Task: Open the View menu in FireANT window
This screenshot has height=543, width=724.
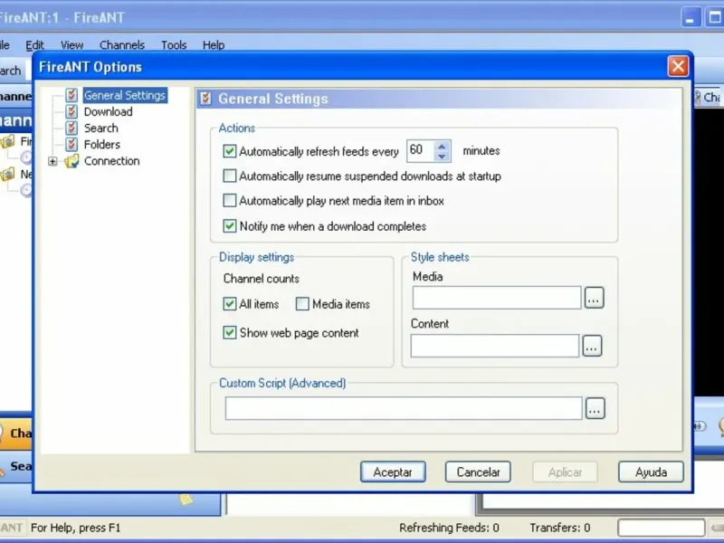Action: click(72, 44)
